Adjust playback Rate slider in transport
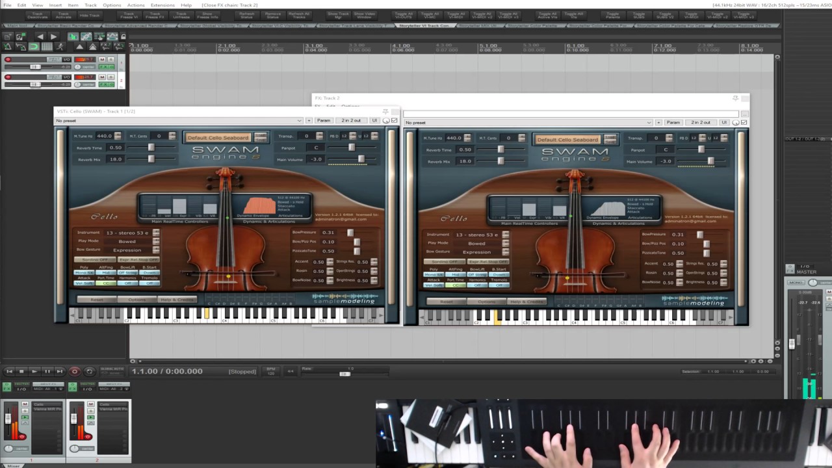The width and height of the screenshot is (832, 468). click(344, 374)
